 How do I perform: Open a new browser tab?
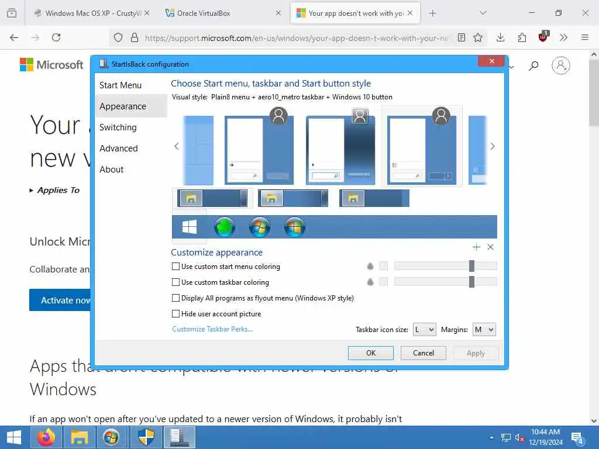[432, 13]
